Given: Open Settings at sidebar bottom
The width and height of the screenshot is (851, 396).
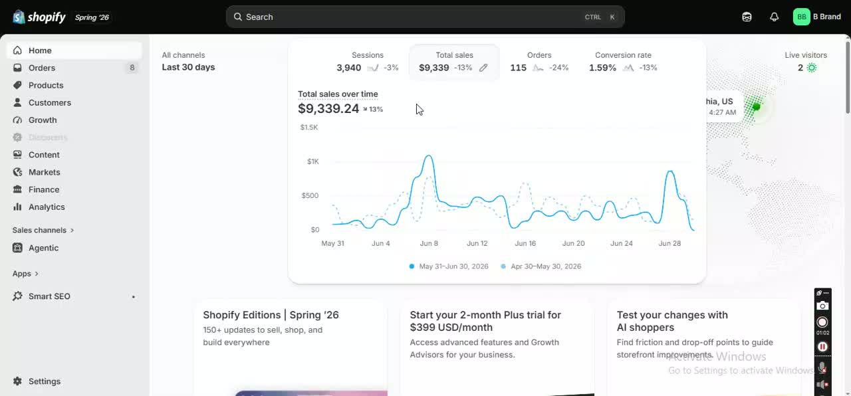Looking at the screenshot, I should [74, 381].
